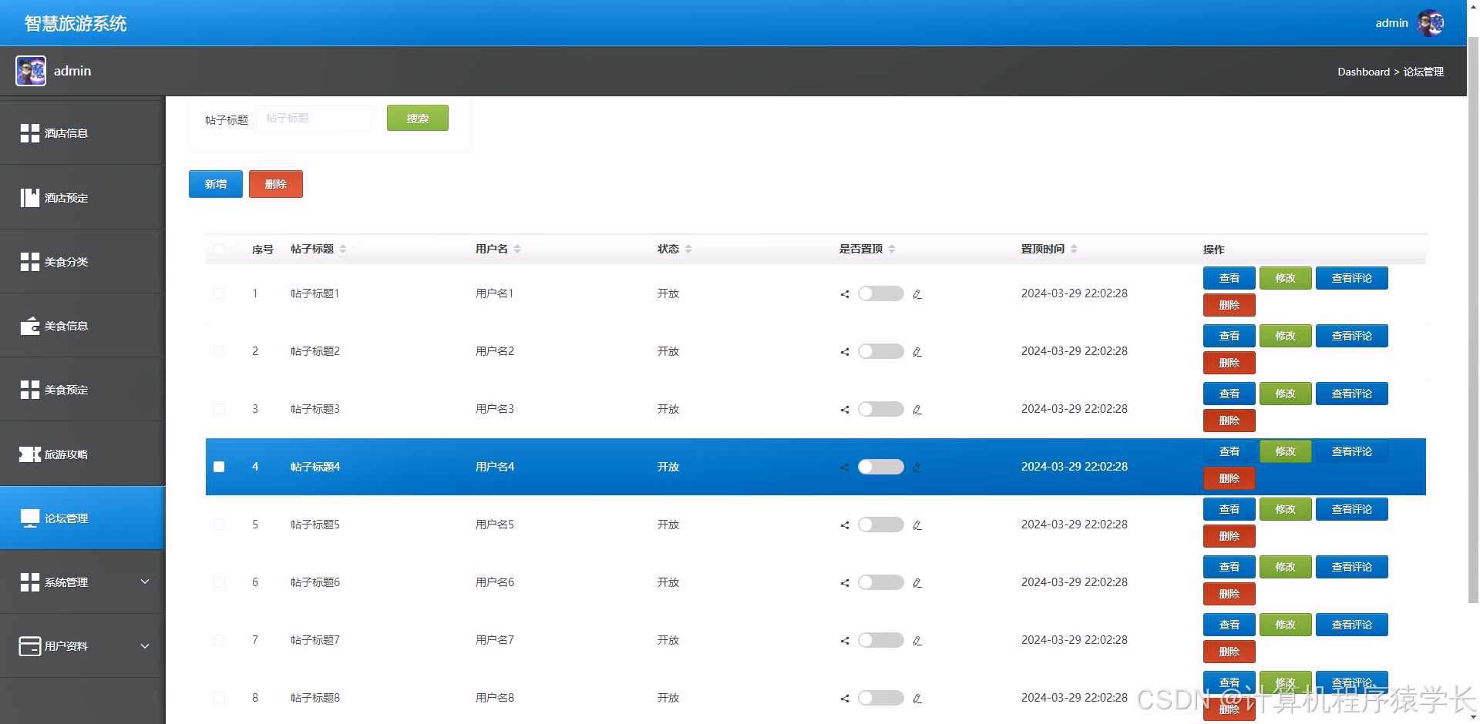The height and width of the screenshot is (724, 1480).
Task: Click the edit pencil icon in row 帖子标题5
Action: 917,525
